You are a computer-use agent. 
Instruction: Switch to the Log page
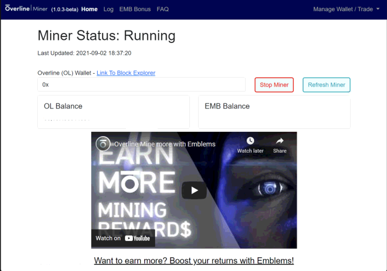pyautogui.click(x=108, y=9)
